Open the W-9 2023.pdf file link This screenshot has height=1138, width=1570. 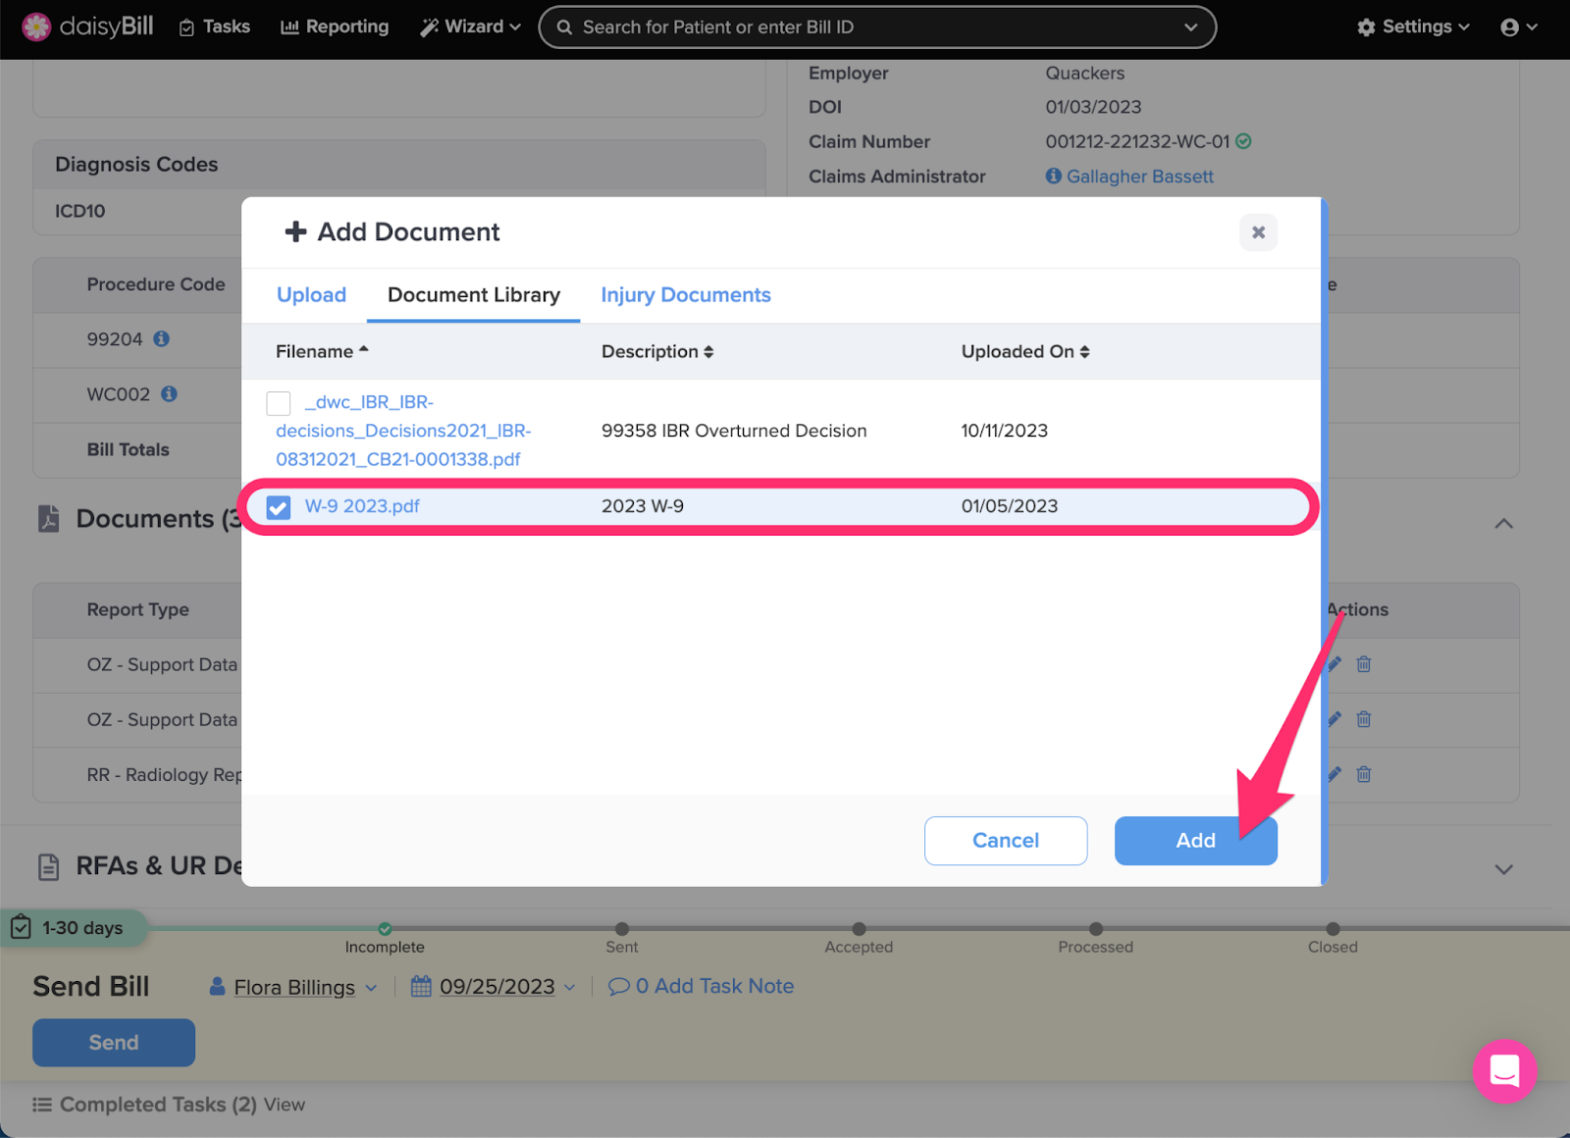pos(362,506)
